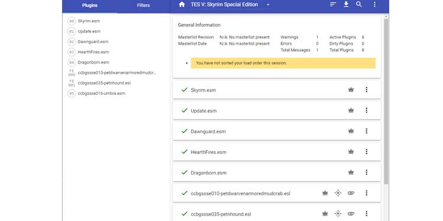Click the master crown icon on Update.esm card
This screenshot has width=443, height=221.
[x=351, y=110]
